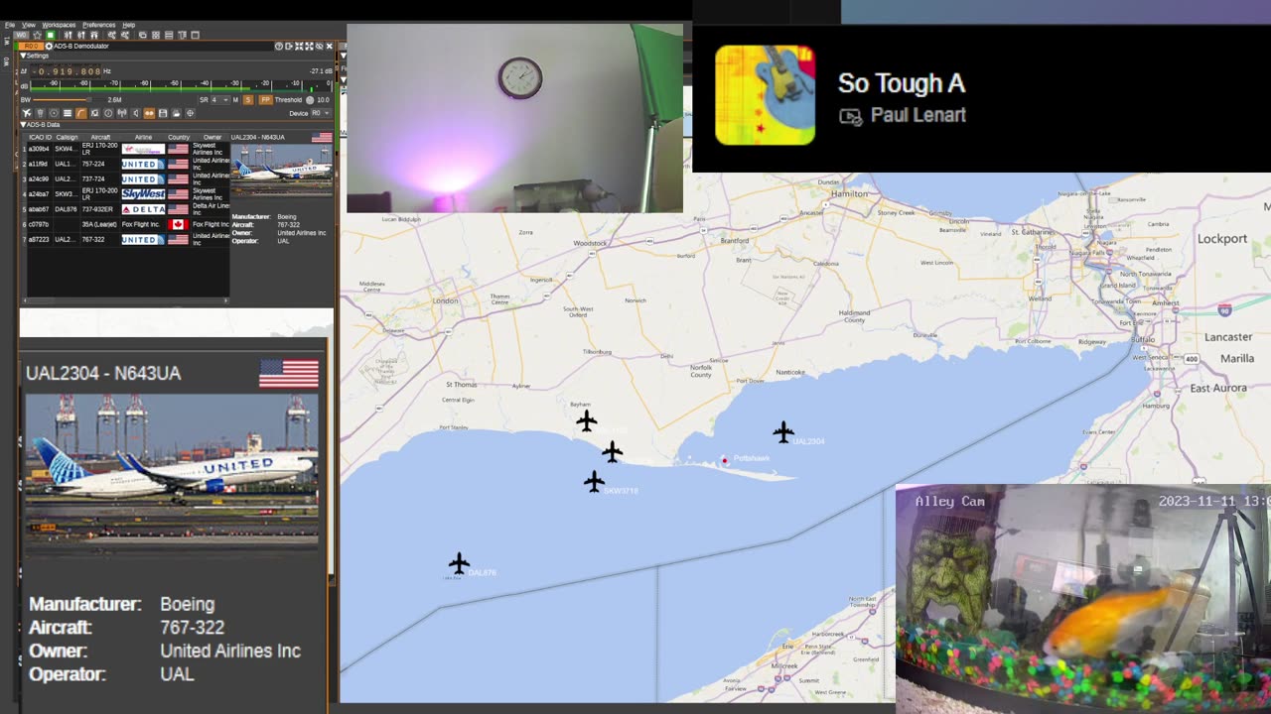Select table row with ICAO a11f9d

[x=126, y=164]
